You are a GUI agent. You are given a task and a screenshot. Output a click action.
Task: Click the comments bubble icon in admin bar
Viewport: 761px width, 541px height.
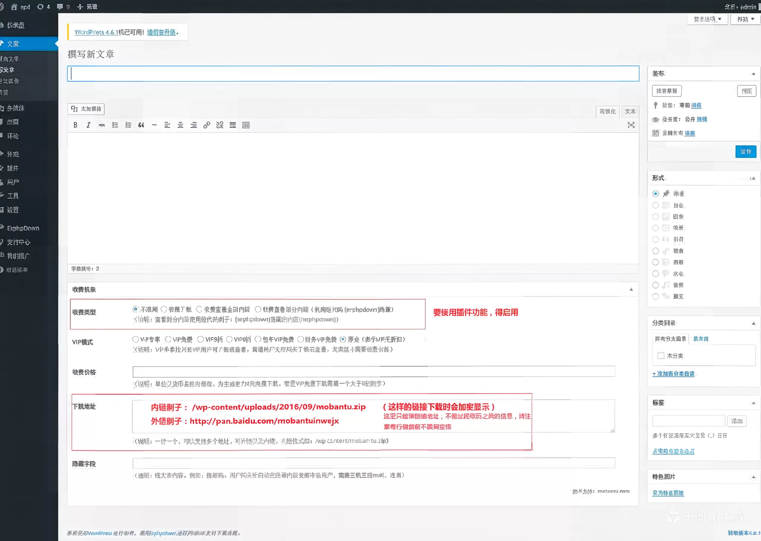(60, 6)
